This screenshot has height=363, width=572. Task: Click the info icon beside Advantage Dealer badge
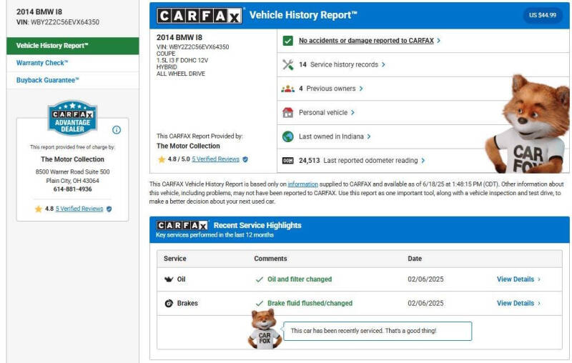coord(117,130)
